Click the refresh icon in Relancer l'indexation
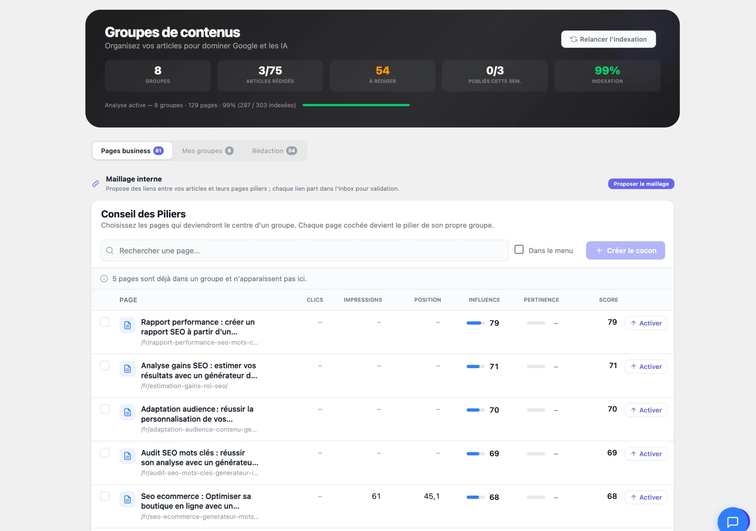 tap(573, 39)
